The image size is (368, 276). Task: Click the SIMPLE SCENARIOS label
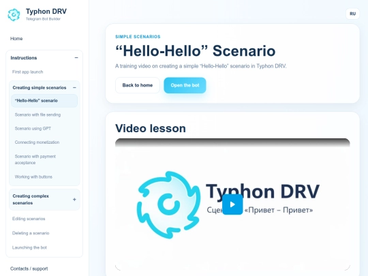point(138,37)
